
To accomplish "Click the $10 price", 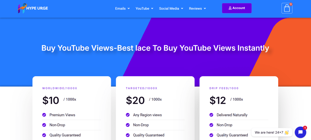I will click(x=51, y=100).
